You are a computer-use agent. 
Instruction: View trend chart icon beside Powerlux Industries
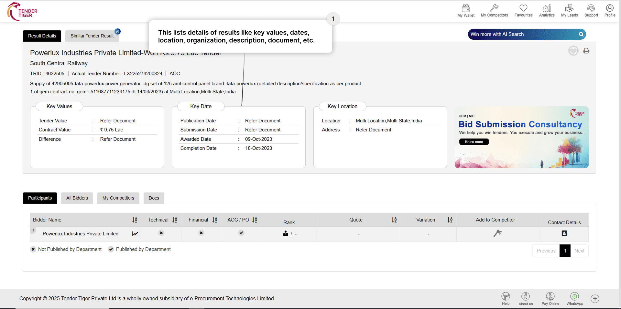[x=135, y=234]
